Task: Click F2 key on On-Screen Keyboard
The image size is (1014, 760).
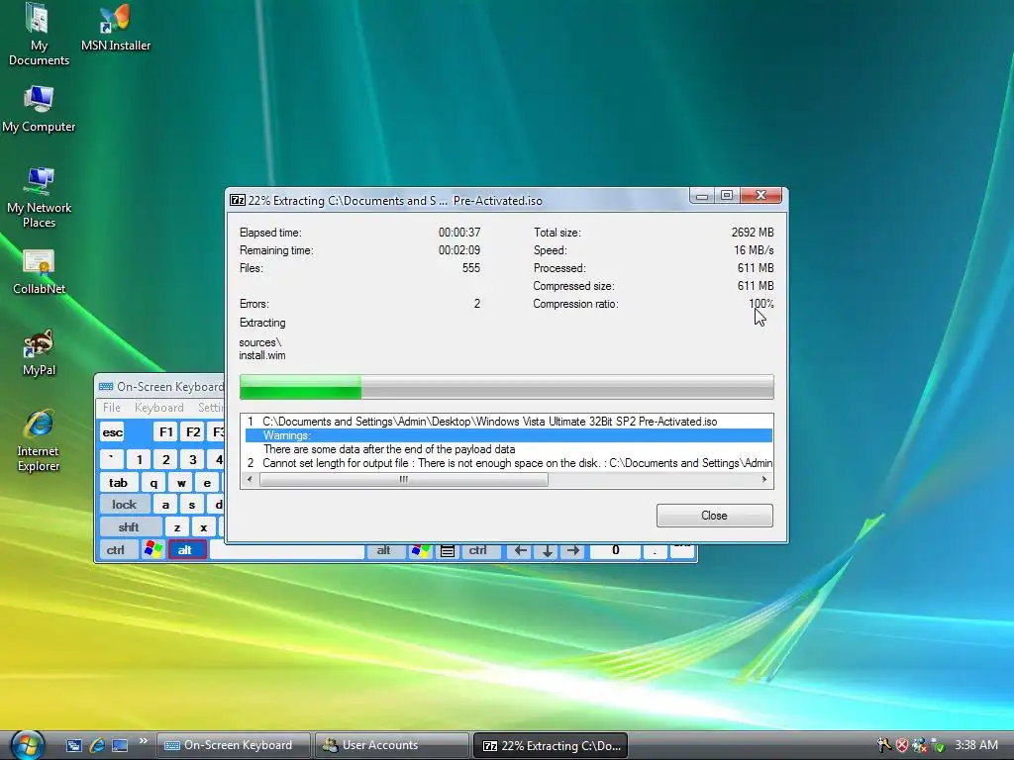Action: coord(193,431)
